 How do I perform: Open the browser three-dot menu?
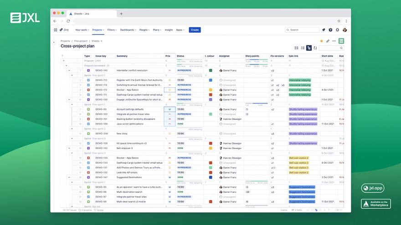coord(346,21)
